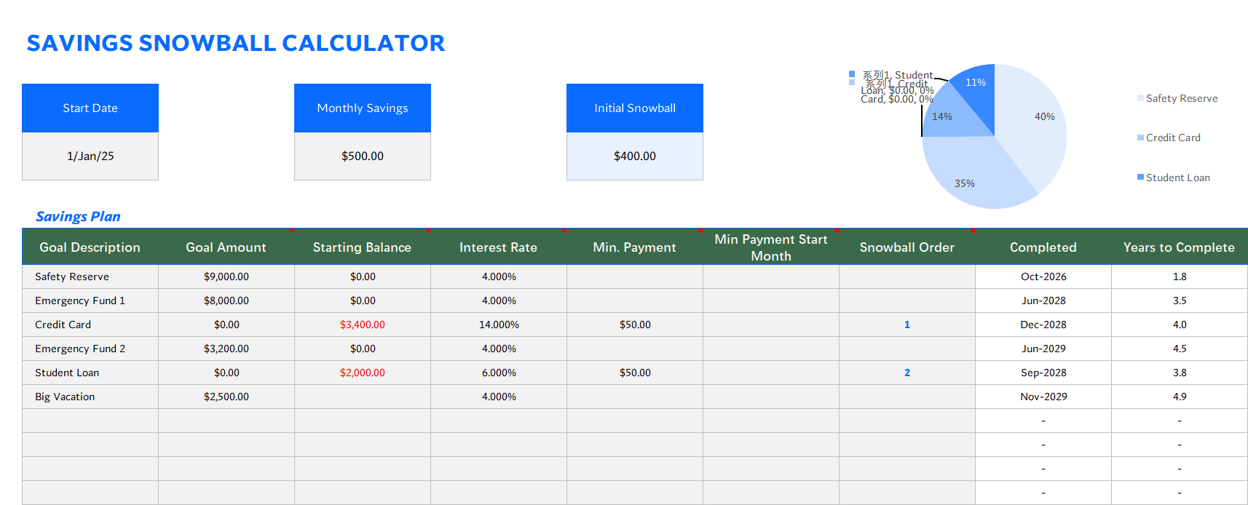Click the Monthly Savings value $500.00
Image resolution: width=1248 pixels, height=505 pixels.
coord(363,156)
